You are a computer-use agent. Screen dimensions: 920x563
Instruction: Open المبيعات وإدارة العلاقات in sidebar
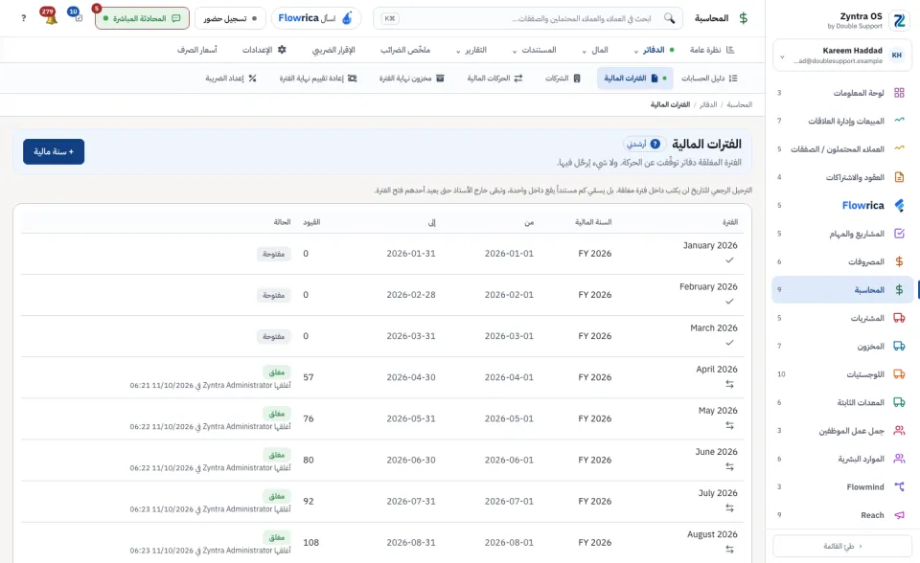coord(842,121)
